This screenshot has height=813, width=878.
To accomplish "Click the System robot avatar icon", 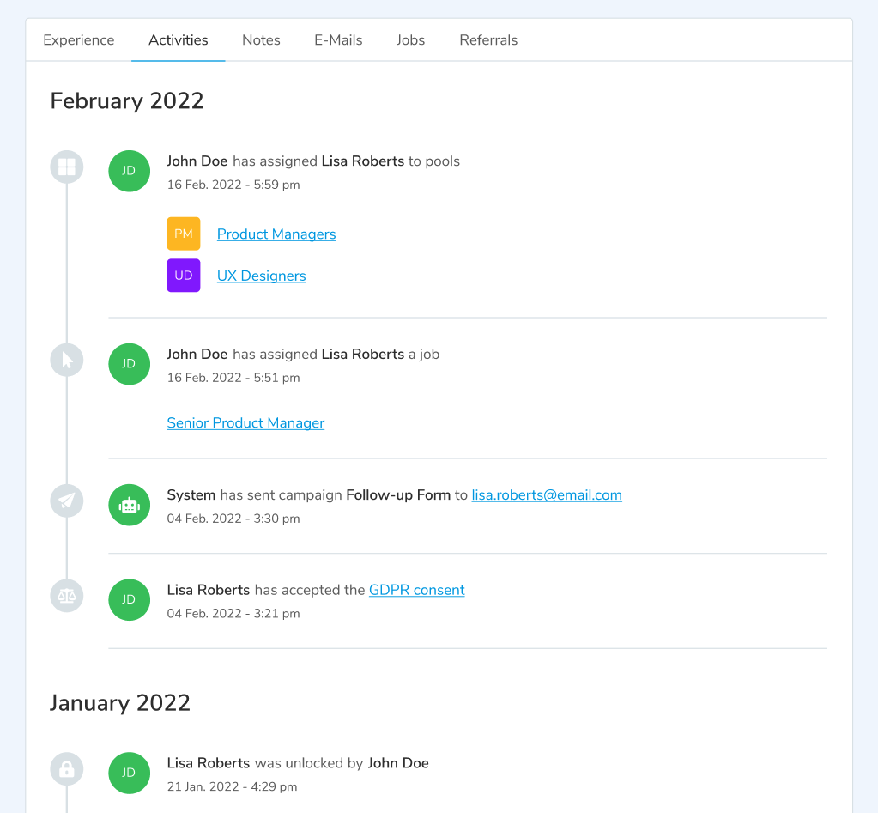I will click(x=129, y=506).
